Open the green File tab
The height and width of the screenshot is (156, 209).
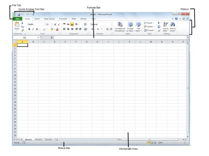point(18,19)
